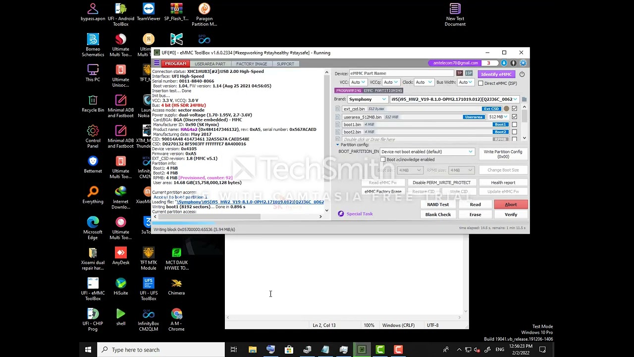634x357 pixels.
Task: Open Borneo Schematics desktop shortcut
Action: (93, 45)
